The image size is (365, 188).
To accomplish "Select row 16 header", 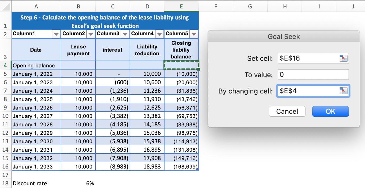I will [x=5, y=166].
